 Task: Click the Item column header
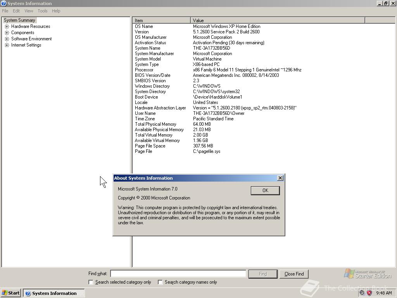(161, 20)
